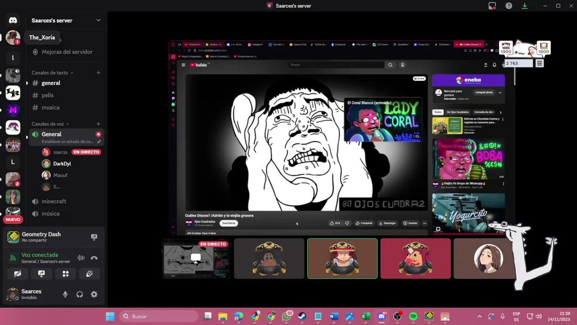
Task: Open Word from taskbar
Action: pos(334,316)
